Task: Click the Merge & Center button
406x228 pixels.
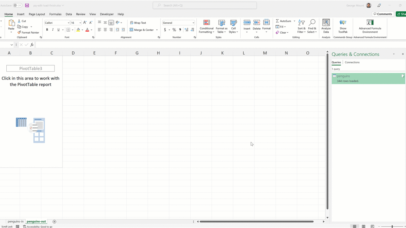Action: tap(142, 30)
